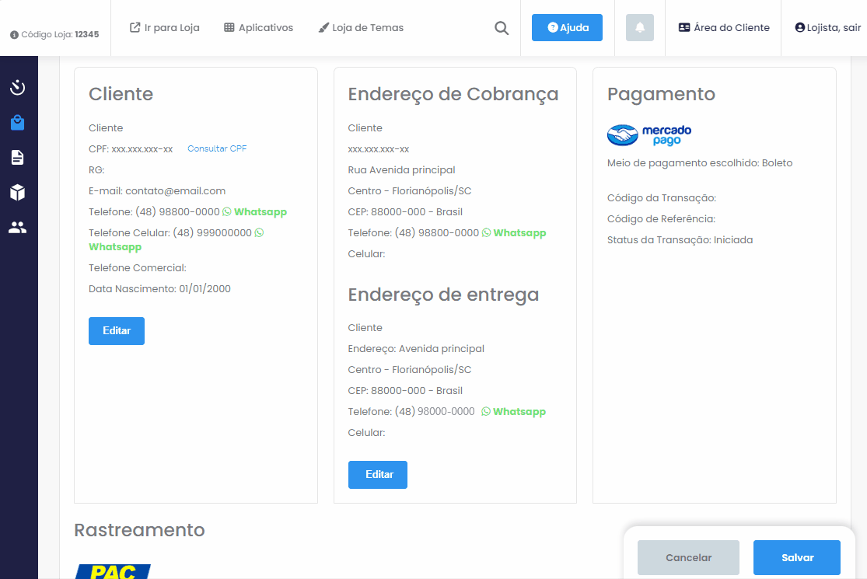Click Endereço: Avenida principal delivery line
The height and width of the screenshot is (579, 867).
click(x=416, y=349)
